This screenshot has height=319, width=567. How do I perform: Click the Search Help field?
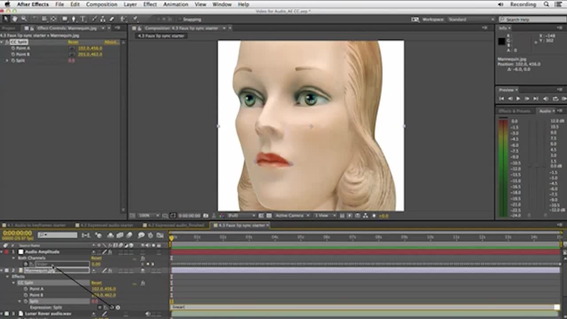coord(532,19)
